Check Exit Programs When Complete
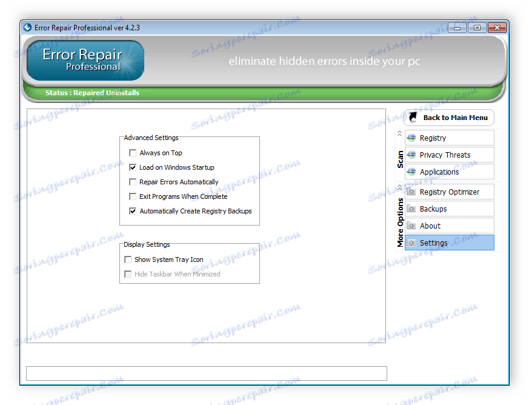This screenshot has width=529, height=405. [133, 196]
